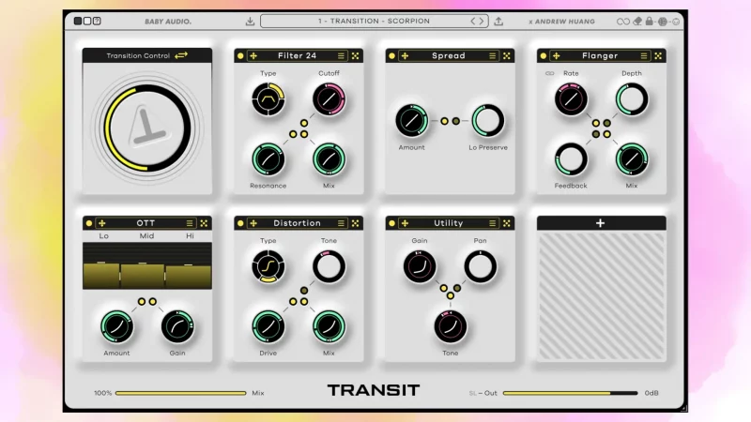The height and width of the screenshot is (422, 751).
Task: Open the Distortion module effect menu
Action: [x=342, y=223]
